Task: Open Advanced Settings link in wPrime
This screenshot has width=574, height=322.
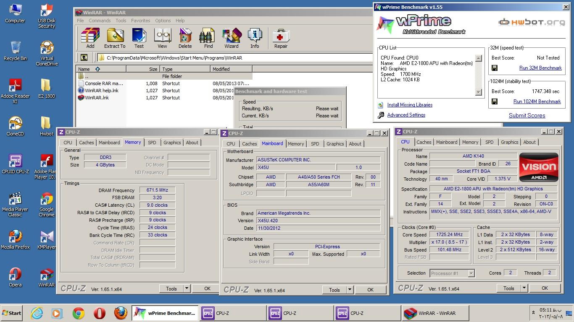Action: tap(406, 115)
